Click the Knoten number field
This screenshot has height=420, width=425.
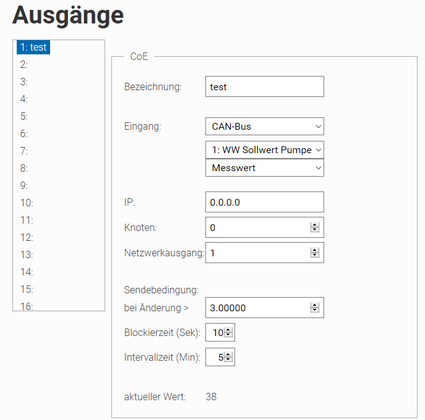tap(257, 228)
